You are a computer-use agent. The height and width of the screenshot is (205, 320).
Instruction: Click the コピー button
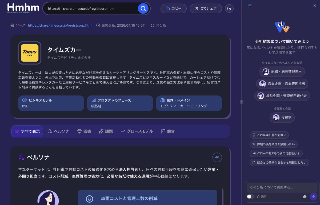coord(173,9)
